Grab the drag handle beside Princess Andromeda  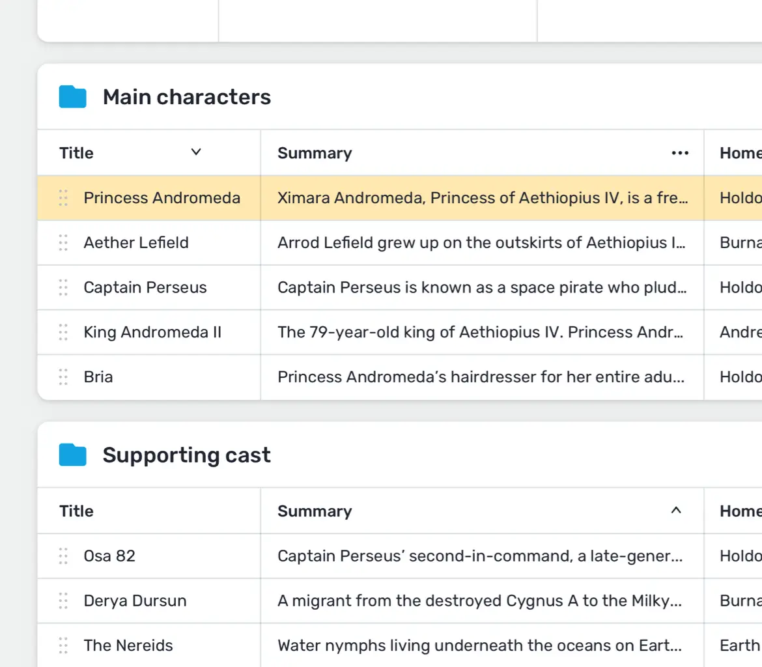(63, 198)
